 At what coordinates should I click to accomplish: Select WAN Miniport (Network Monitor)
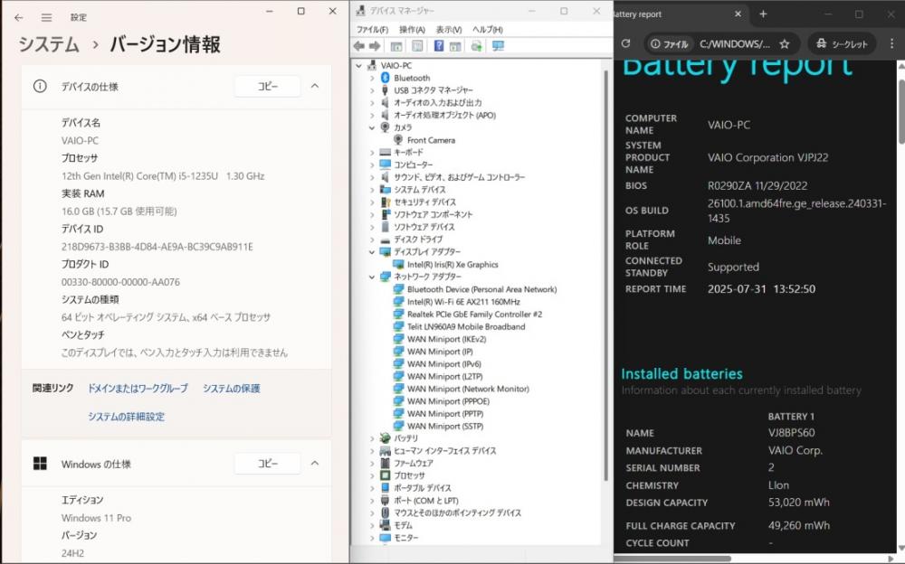click(468, 389)
